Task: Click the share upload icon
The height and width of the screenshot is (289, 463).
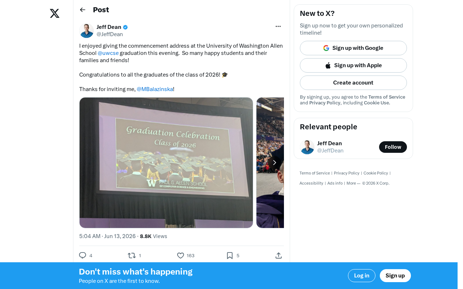Action: point(279,255)
